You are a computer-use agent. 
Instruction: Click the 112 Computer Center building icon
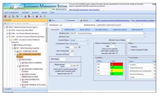coord(17,51)
